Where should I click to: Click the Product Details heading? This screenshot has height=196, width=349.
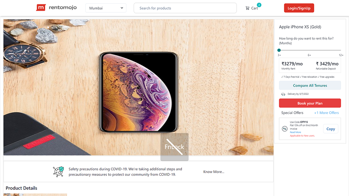(22, 188)
